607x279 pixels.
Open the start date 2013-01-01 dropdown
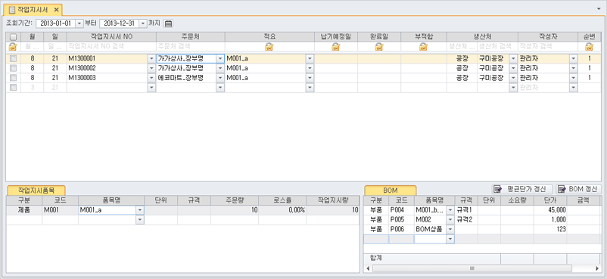pos(79,23)
